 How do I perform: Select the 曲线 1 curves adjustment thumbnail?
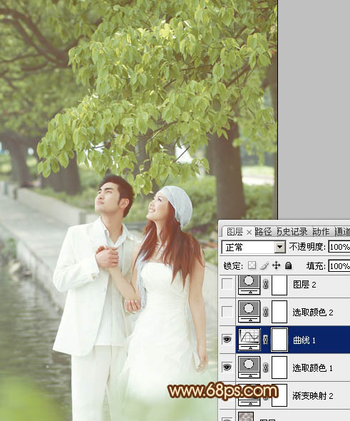click(x=249, y=340)
